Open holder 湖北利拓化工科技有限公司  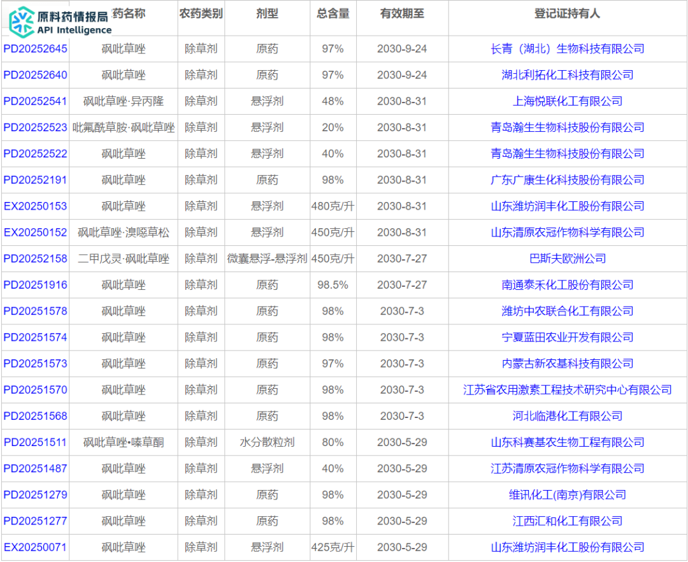568,75
